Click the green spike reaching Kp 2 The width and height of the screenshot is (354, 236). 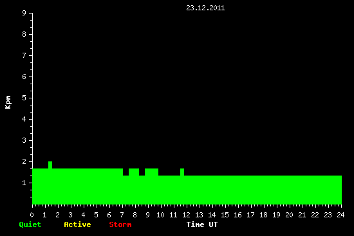click(x=50, y=165)
